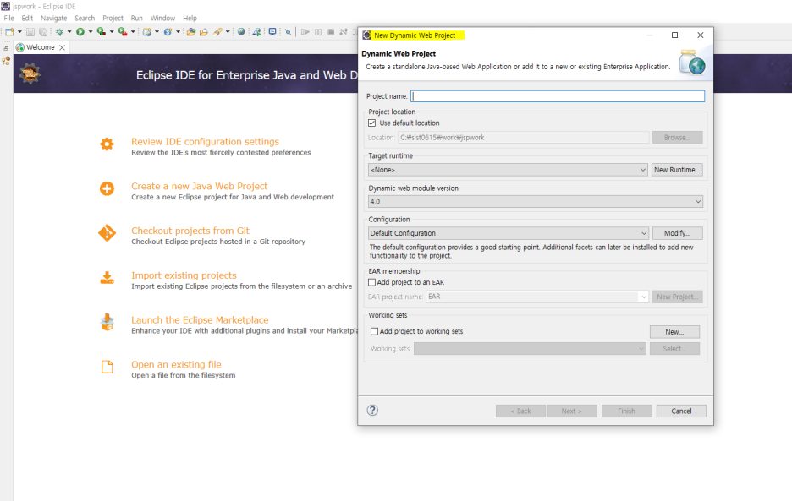Open the Search menu

pos(85,18)
